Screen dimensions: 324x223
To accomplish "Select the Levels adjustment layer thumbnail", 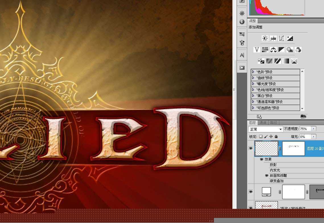I will 266,192.
